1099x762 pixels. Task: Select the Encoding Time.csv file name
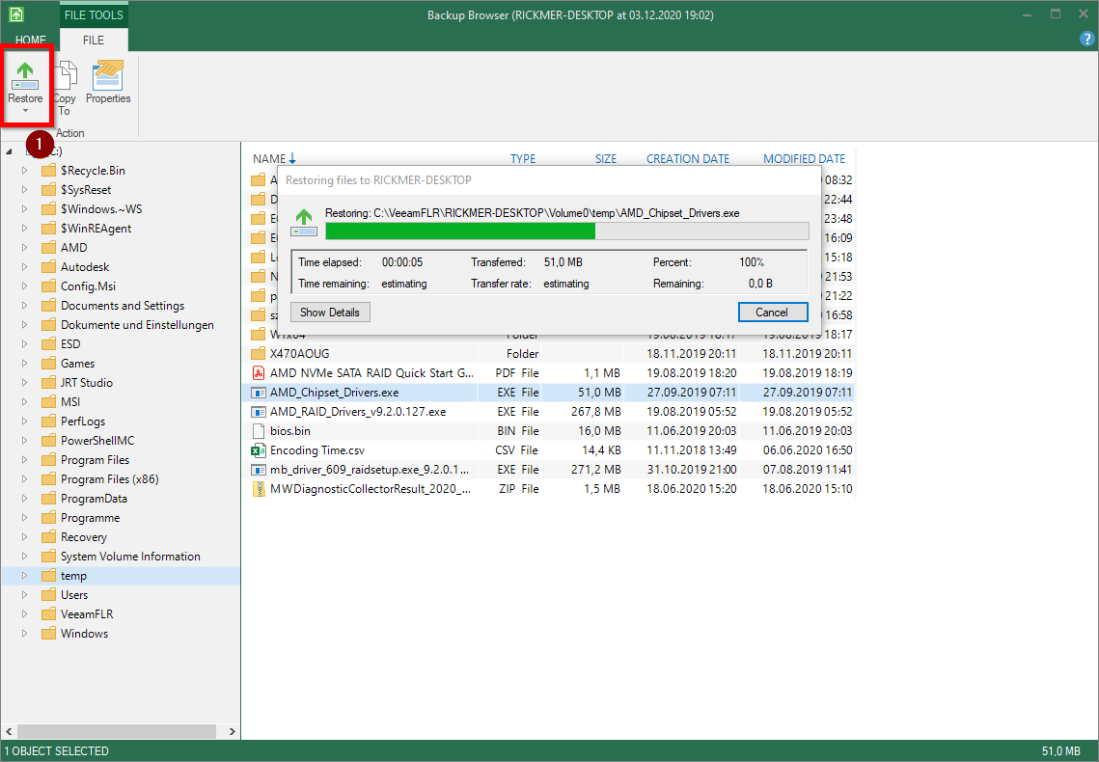[x=316, y=450]
